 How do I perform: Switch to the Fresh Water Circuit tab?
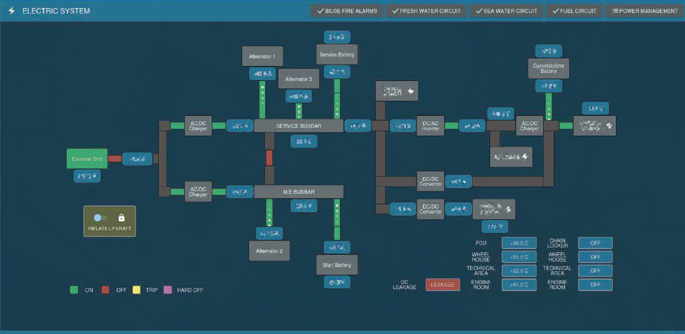pos(426,11)
